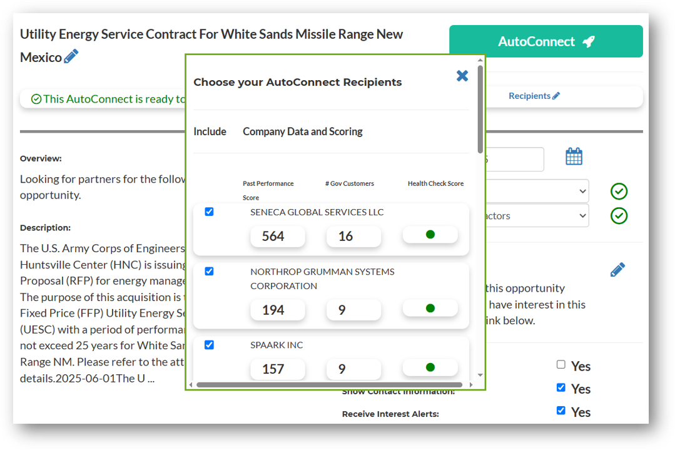
Task: Click the # Gov Customers column header
Action: (350, 183)
